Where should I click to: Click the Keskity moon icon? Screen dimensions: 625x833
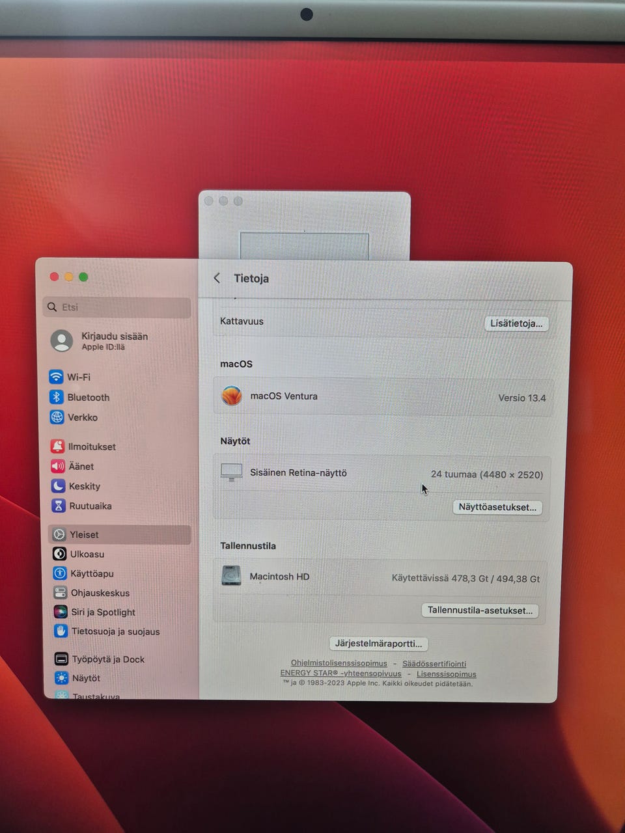pyautogui.click(x=59, y=486)
